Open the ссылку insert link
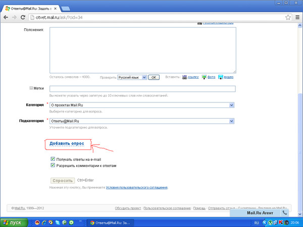Screen dimensions: 303x227 click(193, 77)
